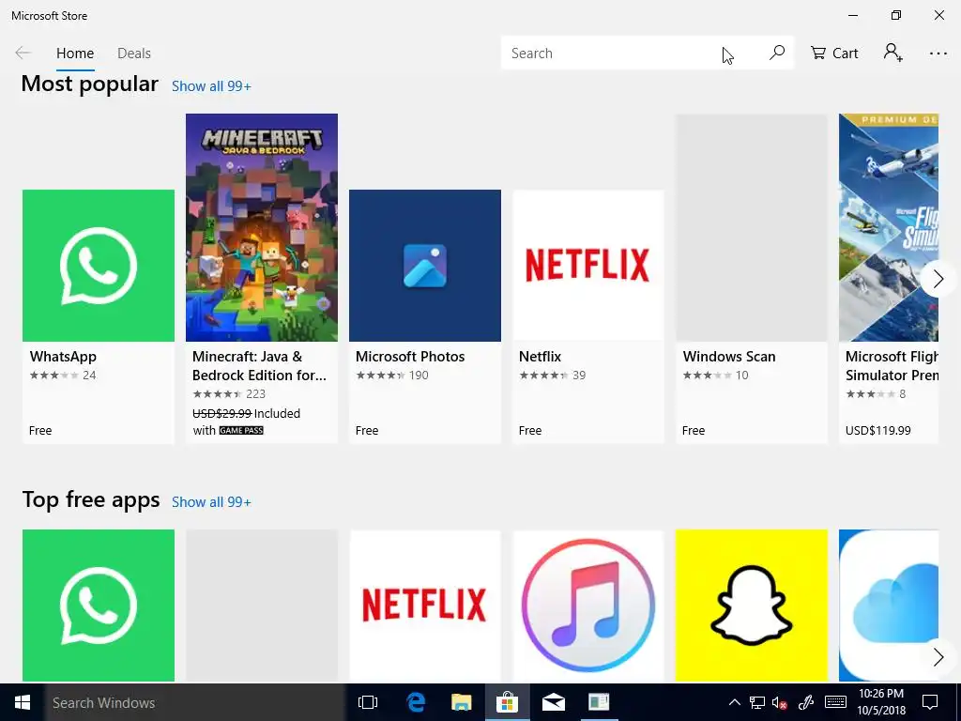Click the Free label under Microsoft Photos

[367, 430]
